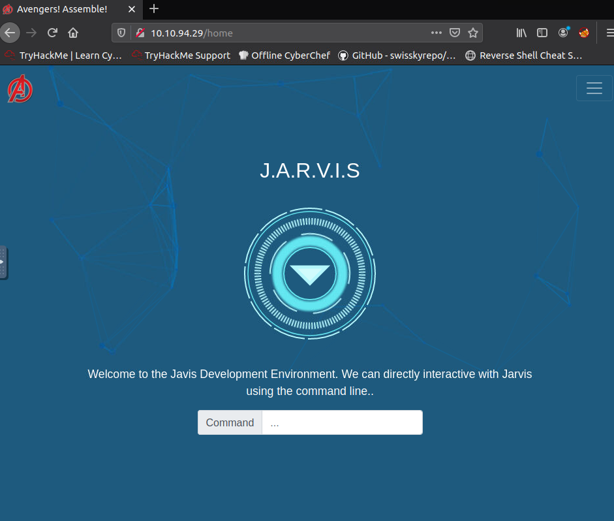Image resolution: width=614 pixels, height=521 pixels.
Task: Click the Command label beside input
Action: coord(230,422)
